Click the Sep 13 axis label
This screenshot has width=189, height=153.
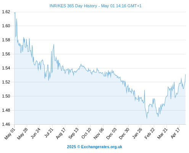tap(73, 133)
